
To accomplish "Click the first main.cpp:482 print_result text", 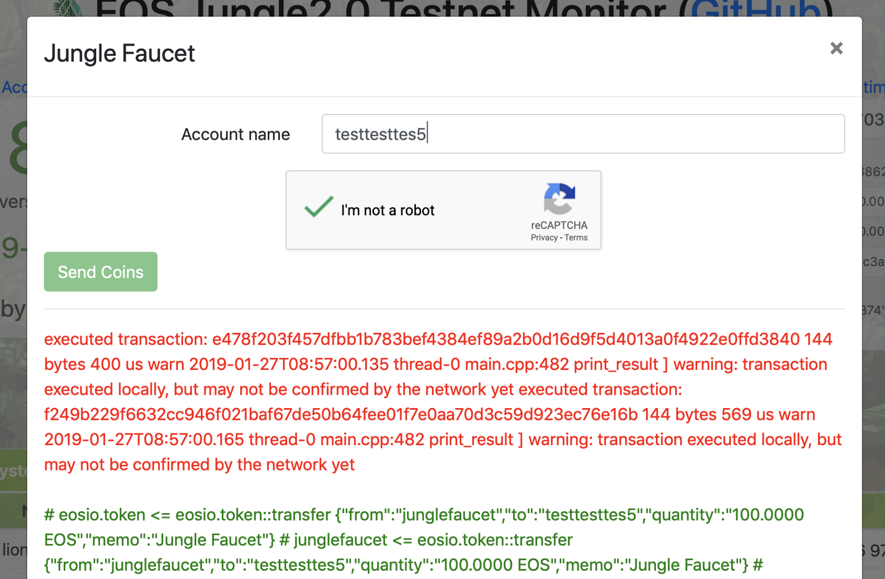I will click(561, 364).
